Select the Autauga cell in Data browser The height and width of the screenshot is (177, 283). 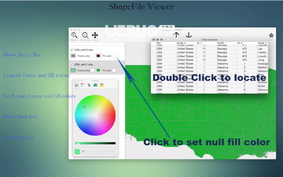point(263,64)
